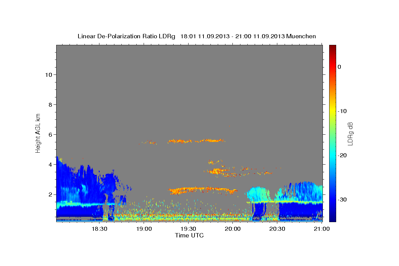Click the '20:30' time tick label
Image resolution: width=399 pixels, height=266 pixels.
277,229
